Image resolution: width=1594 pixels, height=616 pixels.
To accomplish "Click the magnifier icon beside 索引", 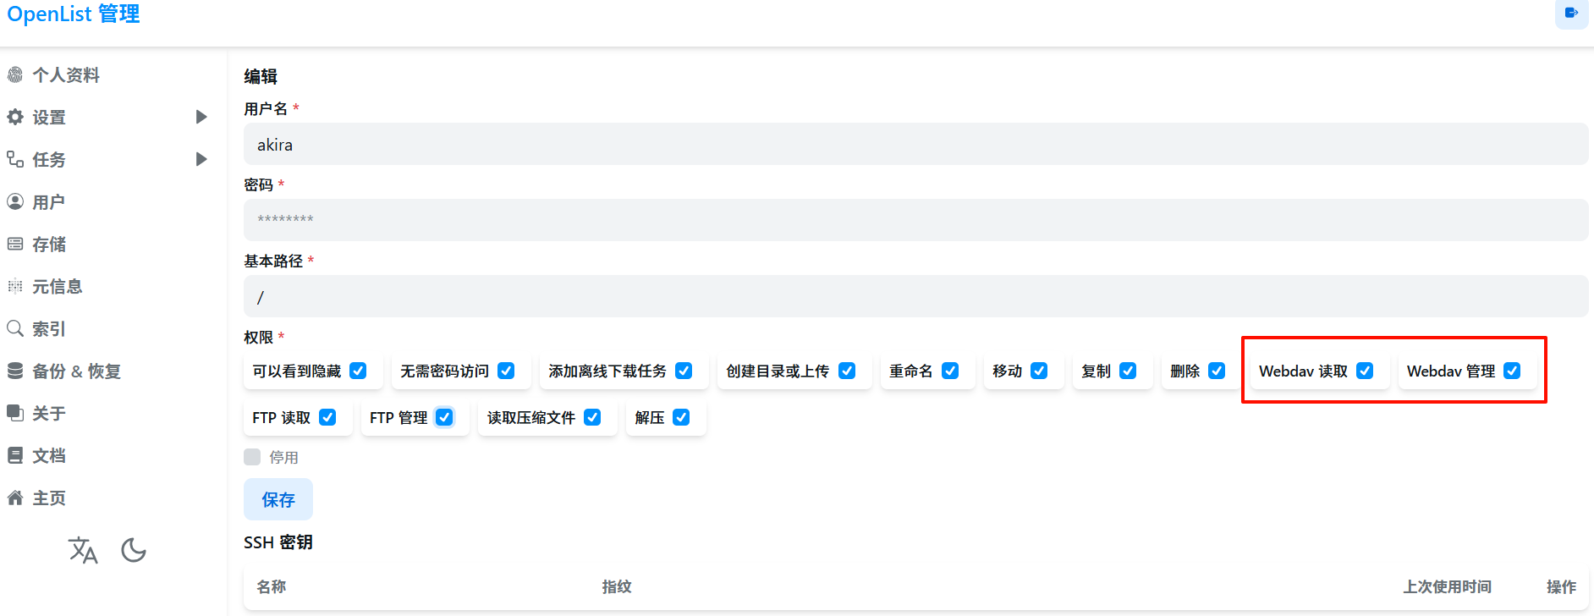I will click(15, 328).
